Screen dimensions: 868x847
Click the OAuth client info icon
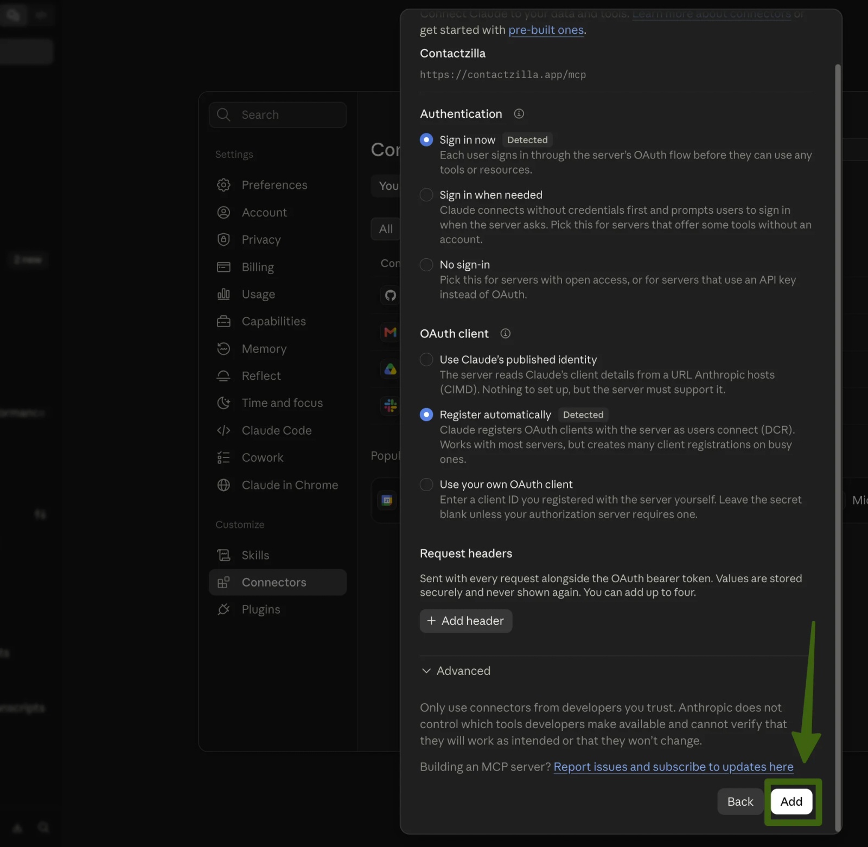[x=506, y=333]
